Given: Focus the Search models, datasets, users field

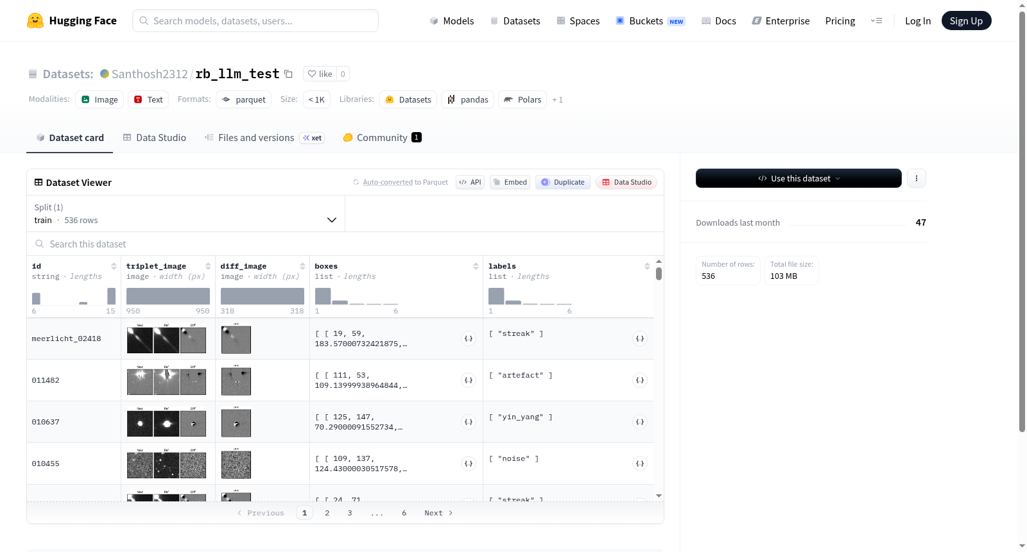Looking at the screenshot, I should point(255,21).
